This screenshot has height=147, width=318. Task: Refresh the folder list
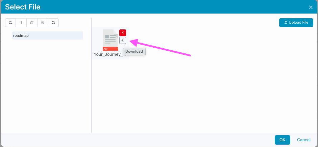pos(53,23)
